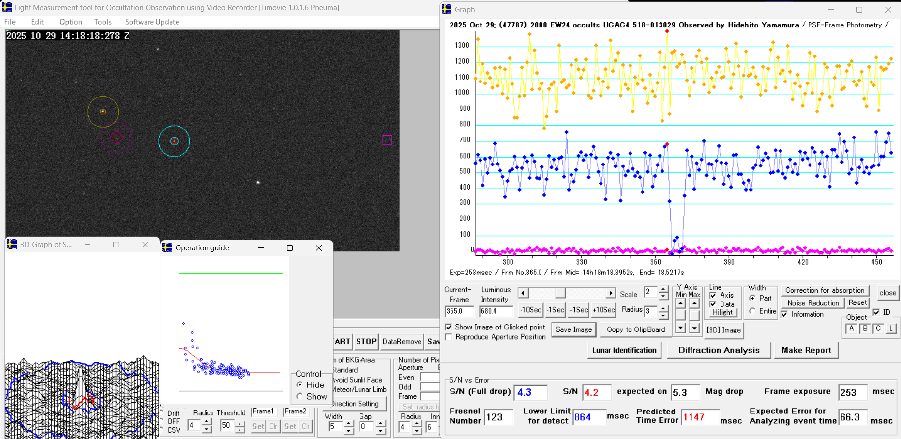This screenshot has width=901, height=439.
Task: Select Object C button in Graph panel
Action: point(878,329)
